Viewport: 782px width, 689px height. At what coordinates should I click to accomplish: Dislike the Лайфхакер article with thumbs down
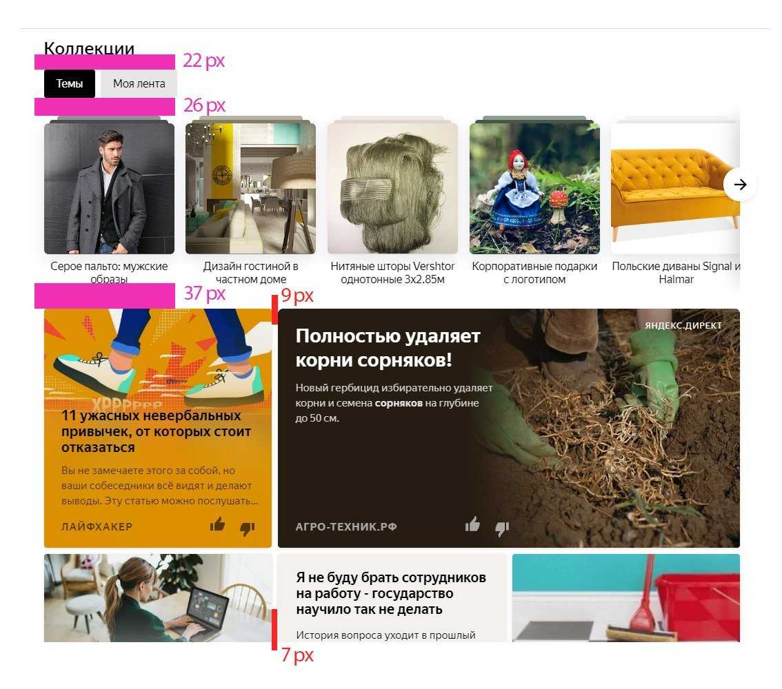[248, 528]
